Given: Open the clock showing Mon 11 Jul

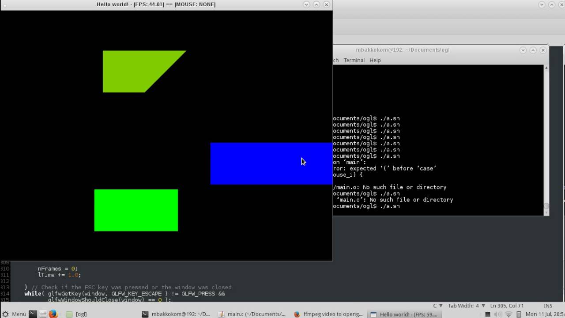Looking at the screenshot, I should coord(545,314).
